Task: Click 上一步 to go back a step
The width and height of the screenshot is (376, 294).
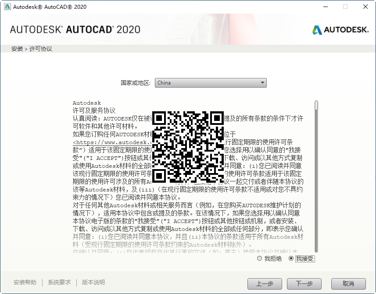Action: [x=265, y=284]
